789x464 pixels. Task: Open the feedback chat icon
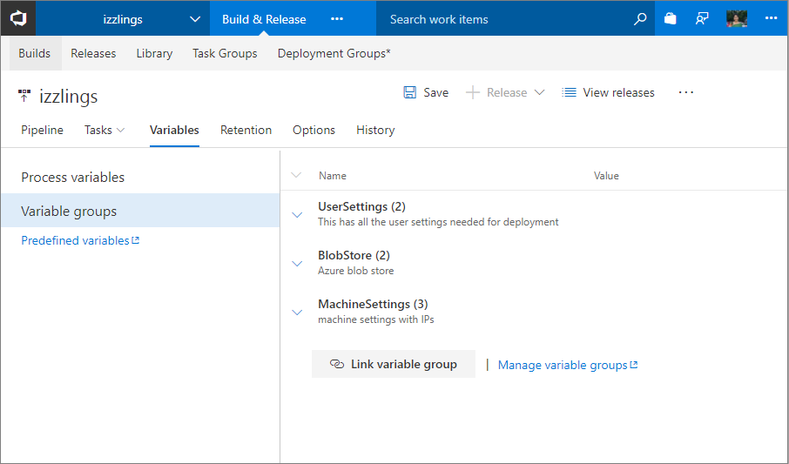tap(702, 18)
